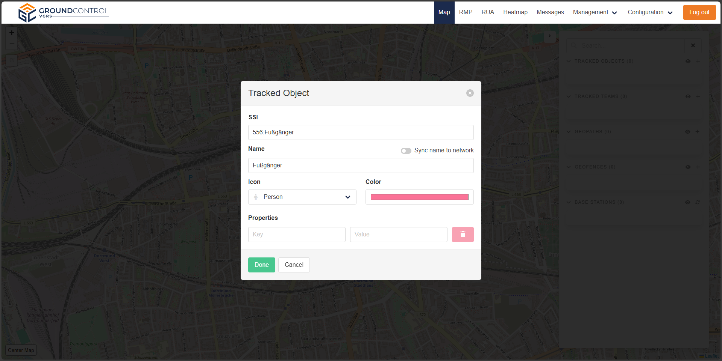722x361 pixels.
Task: Click the green Done button
Action: pos(261,265)
